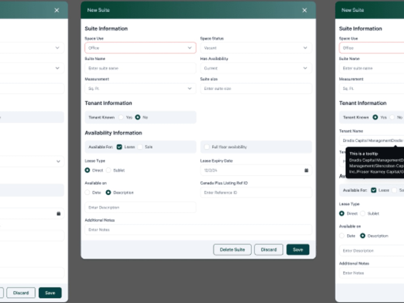
Task: Enable Full floor availability checkbox
Action: (206, 147)
